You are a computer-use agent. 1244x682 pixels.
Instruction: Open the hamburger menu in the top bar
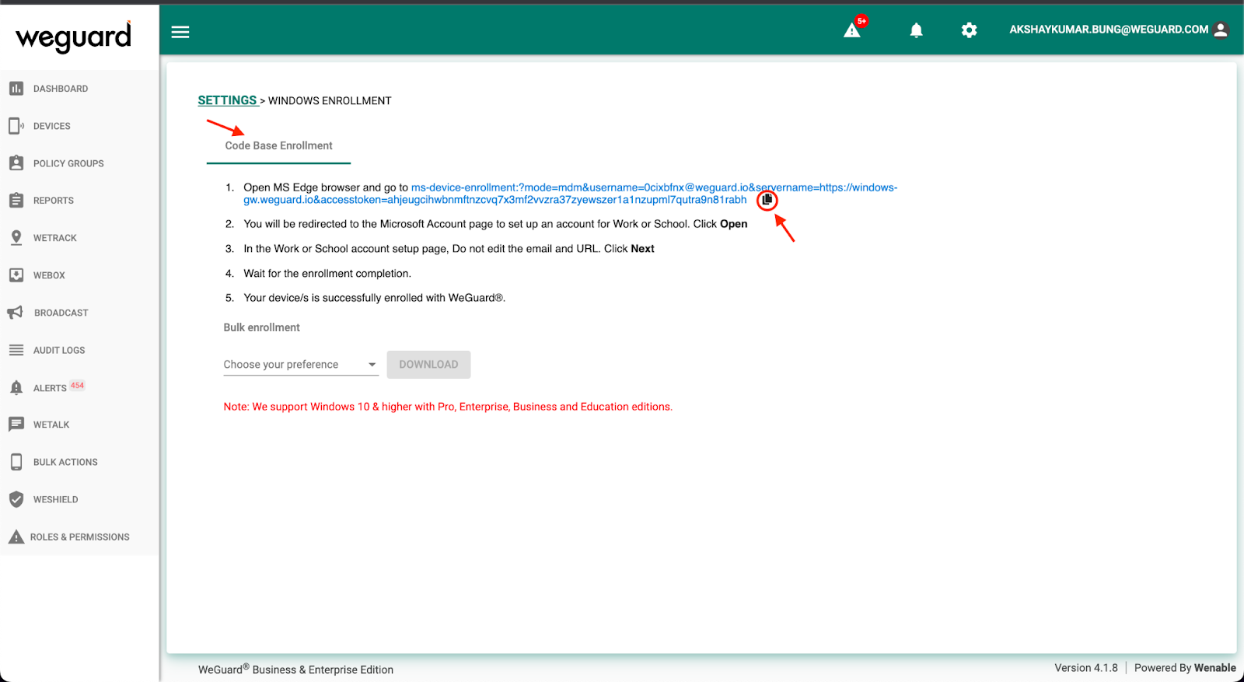point(180,32)
